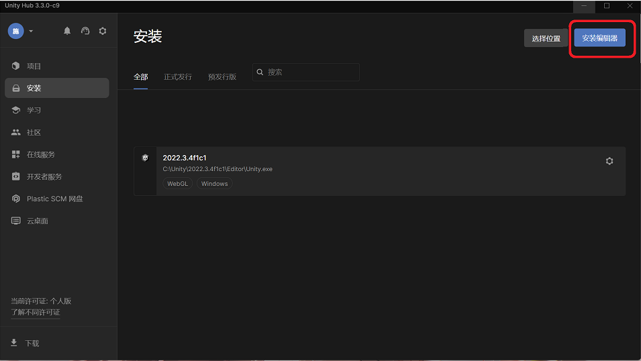Maximize the Unity Hub window
The height and width of the screenshot is (361, 641).
[x=607, y=6]
